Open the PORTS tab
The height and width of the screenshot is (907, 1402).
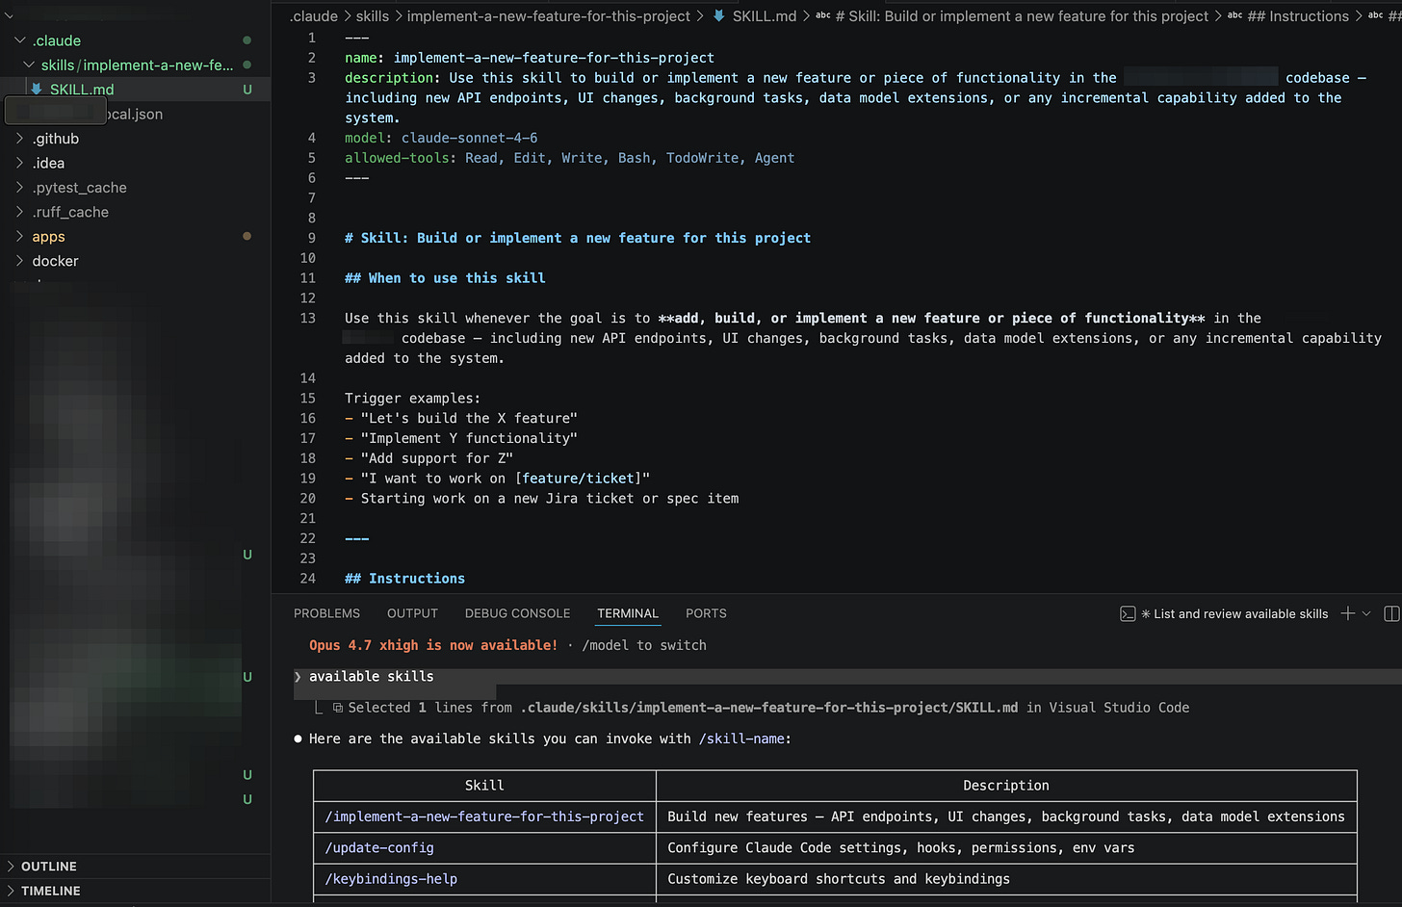click(x=706, y=613)
